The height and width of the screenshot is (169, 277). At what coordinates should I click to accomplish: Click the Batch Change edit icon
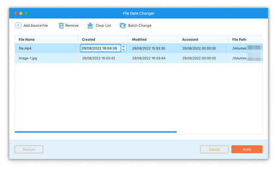(123, 25)
